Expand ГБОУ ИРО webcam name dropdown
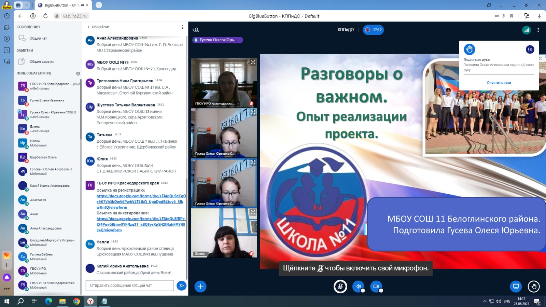The image size is (546, 307). tap(238, 103)
